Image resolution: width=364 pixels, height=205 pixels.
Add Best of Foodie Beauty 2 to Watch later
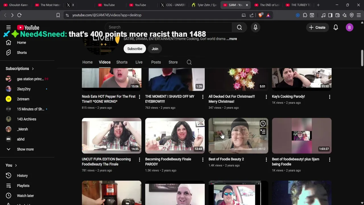tap(263, 124)
